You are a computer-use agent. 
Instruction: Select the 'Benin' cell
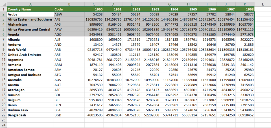tap(30, 105)
